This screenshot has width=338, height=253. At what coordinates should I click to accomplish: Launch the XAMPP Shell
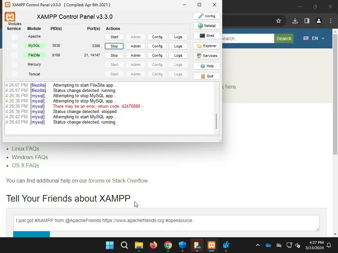(x=207, y=36)
